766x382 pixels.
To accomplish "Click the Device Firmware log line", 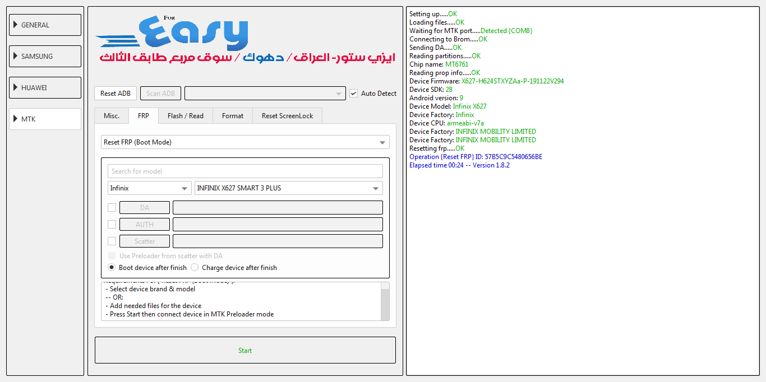I will point(487,81).
